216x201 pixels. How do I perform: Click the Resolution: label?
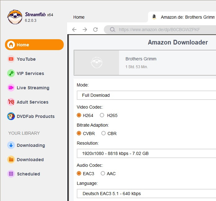pyautogui.click(x=88, y=143)
